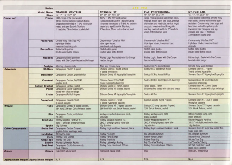The height and width of the screenshot is (165, 232).
Task: Click the "FUJI PROFESSIONAL" model name header
Action: coord(157,12)
